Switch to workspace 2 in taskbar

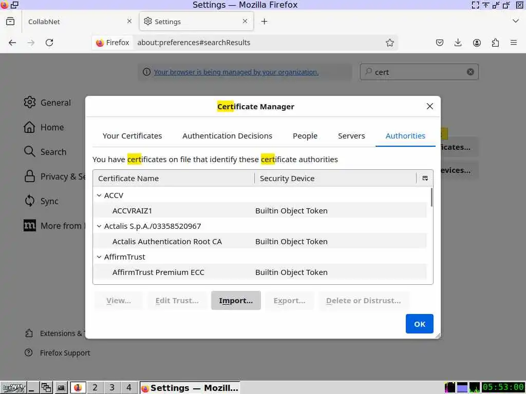[95, 387]
